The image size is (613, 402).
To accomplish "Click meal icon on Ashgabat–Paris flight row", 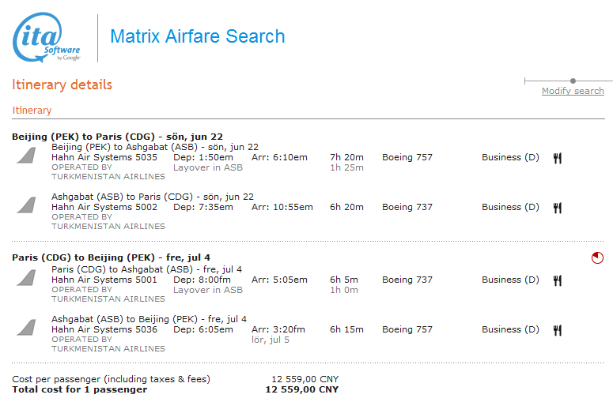I will coord(558,208).
